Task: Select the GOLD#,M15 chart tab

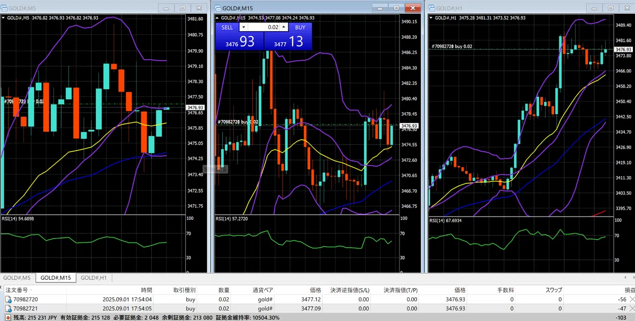Action: (x=56, y=278)
